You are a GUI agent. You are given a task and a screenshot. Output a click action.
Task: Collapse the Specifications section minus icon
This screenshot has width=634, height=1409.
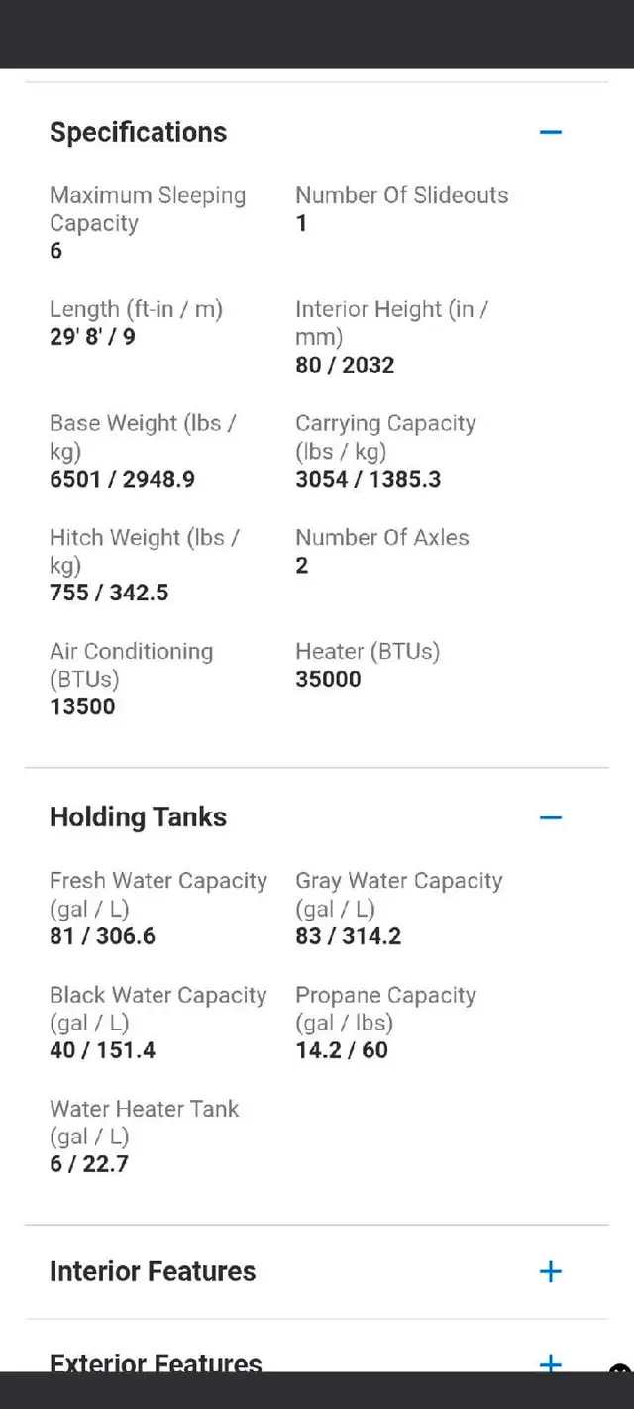(551, 132)
